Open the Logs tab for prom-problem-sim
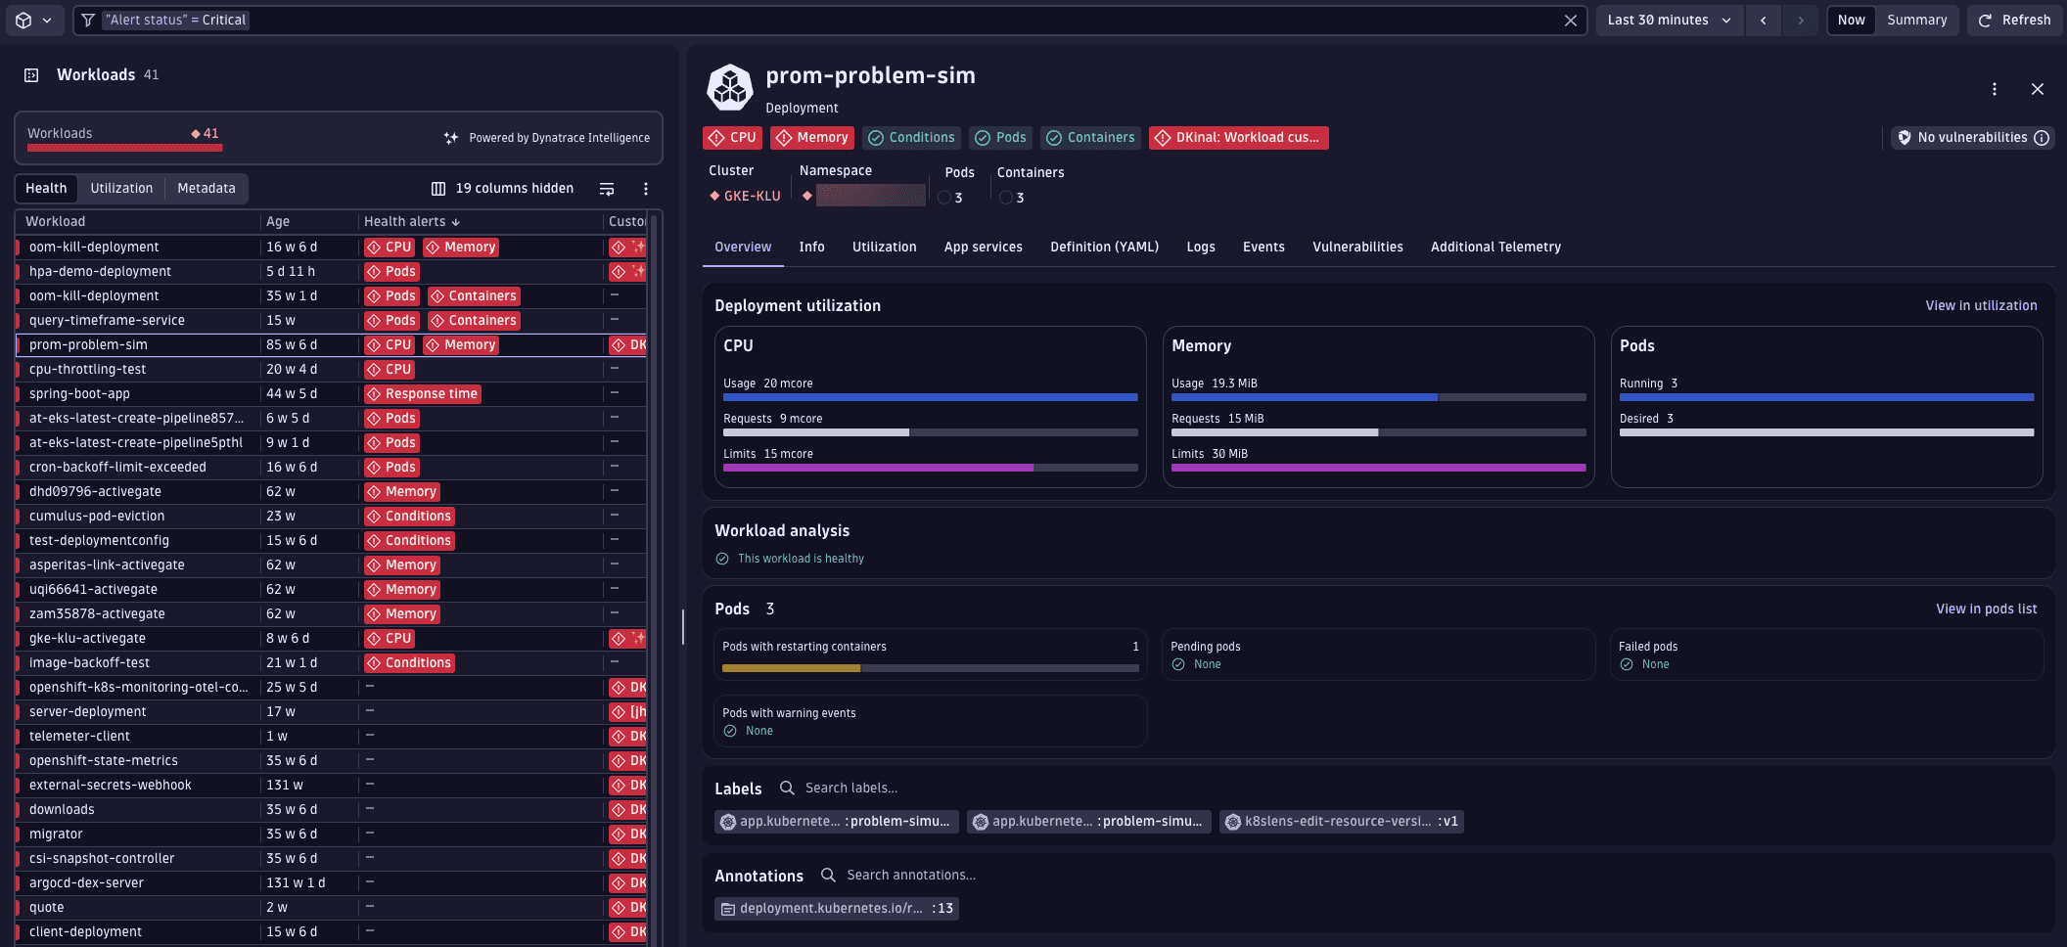2067x947 pixels. pos(1201,247)
